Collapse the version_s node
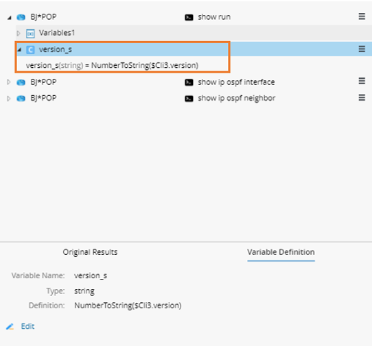The width and height of the screenshot is (372, 346). click(19, 49)
